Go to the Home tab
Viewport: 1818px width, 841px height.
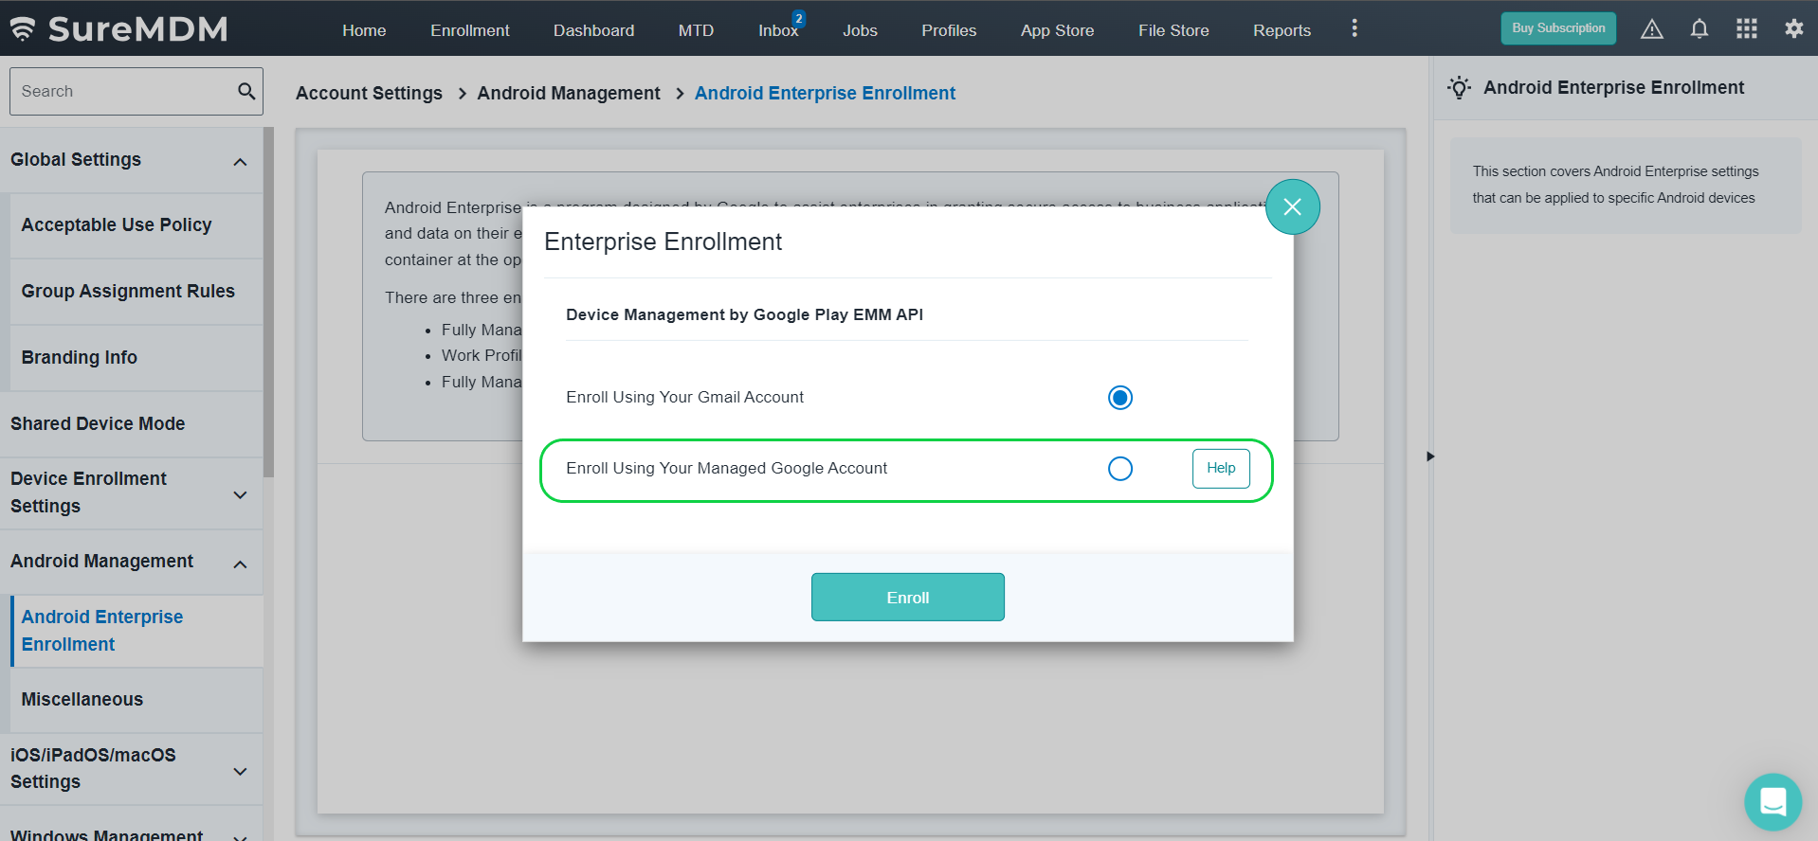pyautogui.click(x=364, y=30)
